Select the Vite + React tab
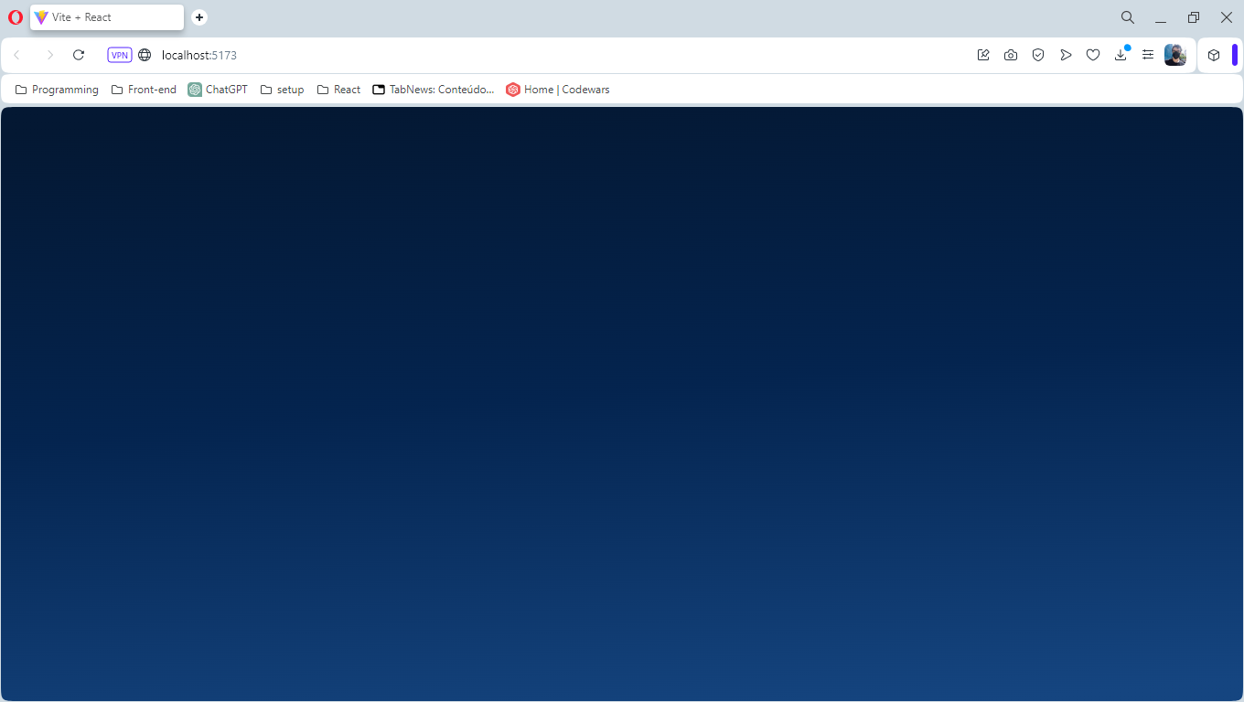1244x702 pixels. pyautogui.click(x=107, y=17)
